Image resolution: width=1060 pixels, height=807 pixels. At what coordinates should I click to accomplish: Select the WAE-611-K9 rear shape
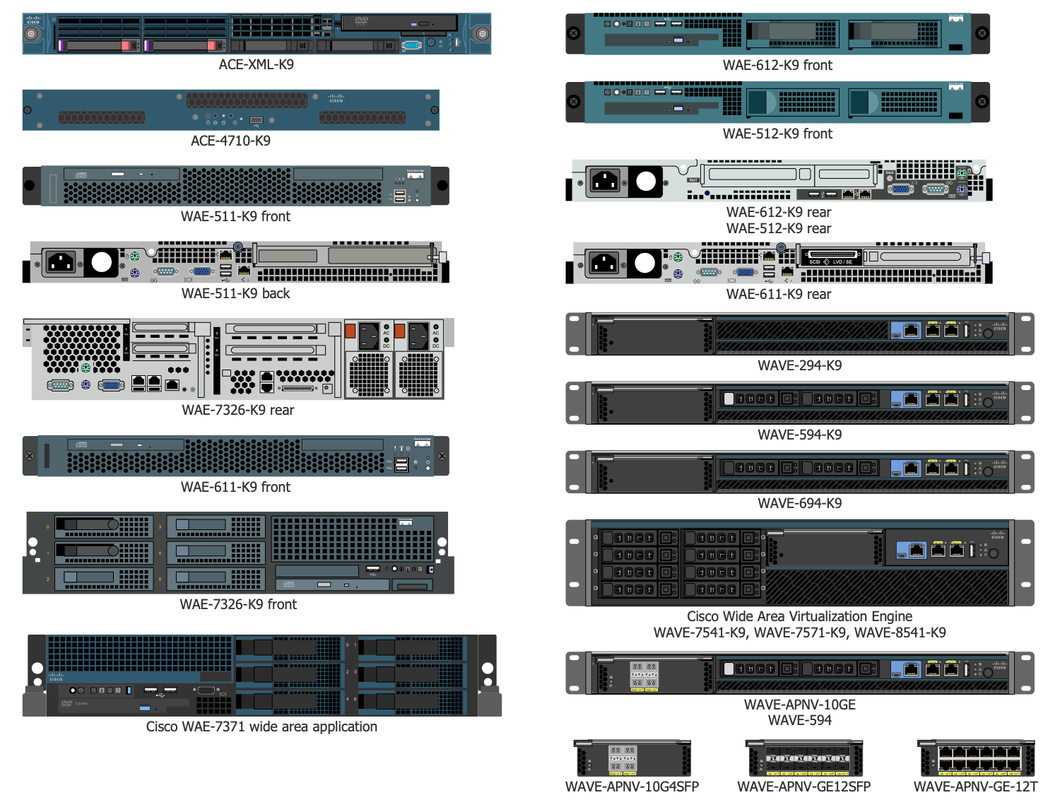[x=779, y=263]
